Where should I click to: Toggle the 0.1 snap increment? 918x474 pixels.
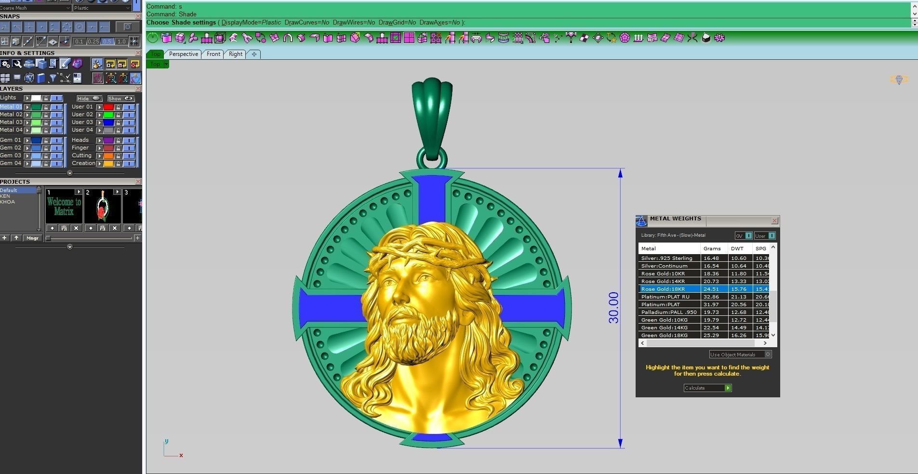pyautogui.click(x=80, y=41)
